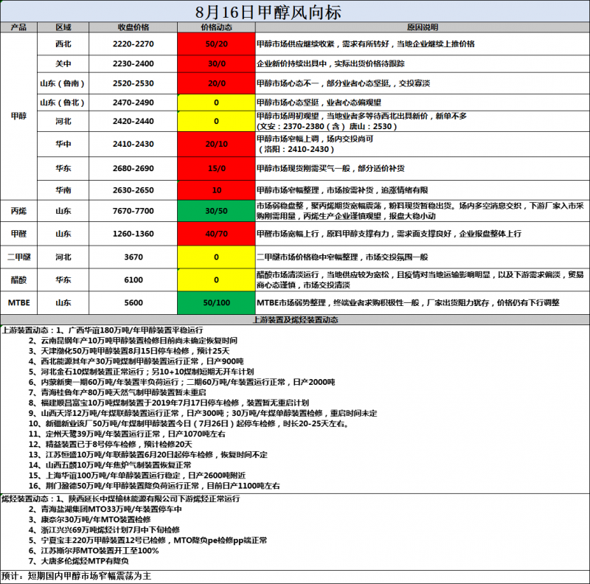Click the red '10' price change cell

tap(216, 190)
